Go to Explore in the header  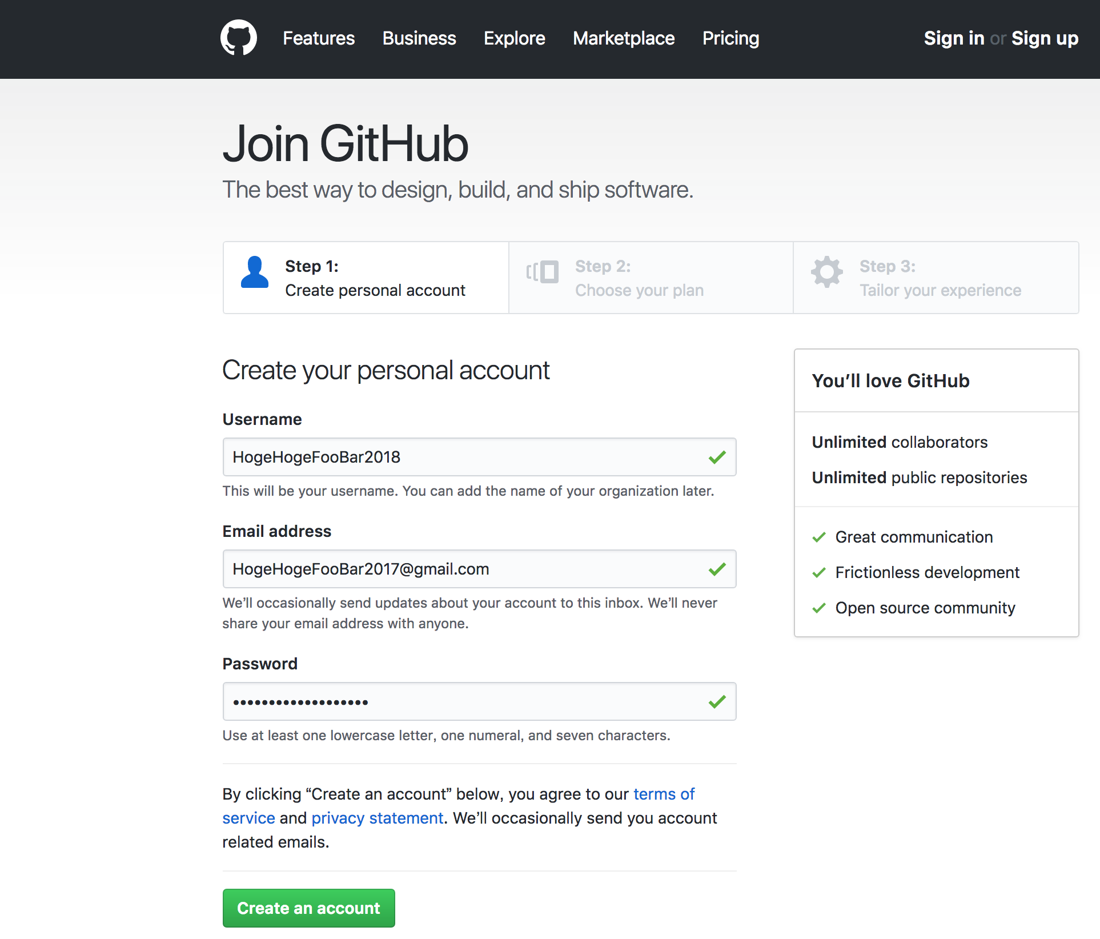pyautogui.click(x=515, y=38)
